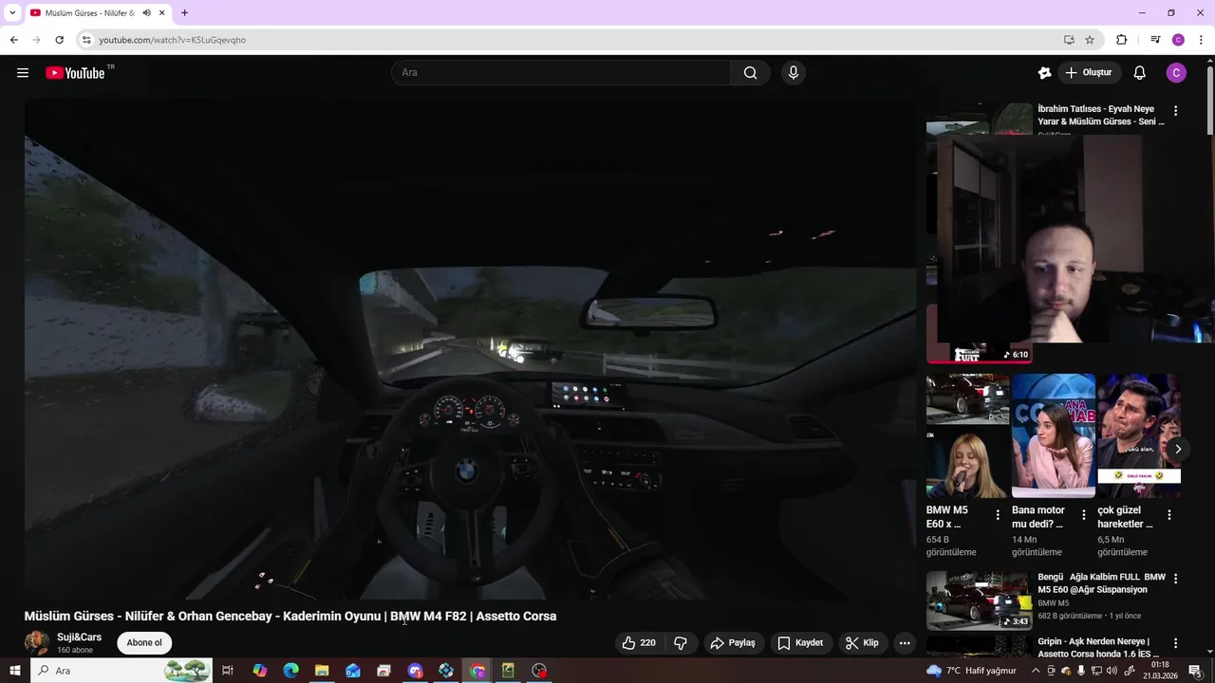The width and height of the screenshot is (1215, 683).
Task: Click the main video player area
Action: coord(470,349)
